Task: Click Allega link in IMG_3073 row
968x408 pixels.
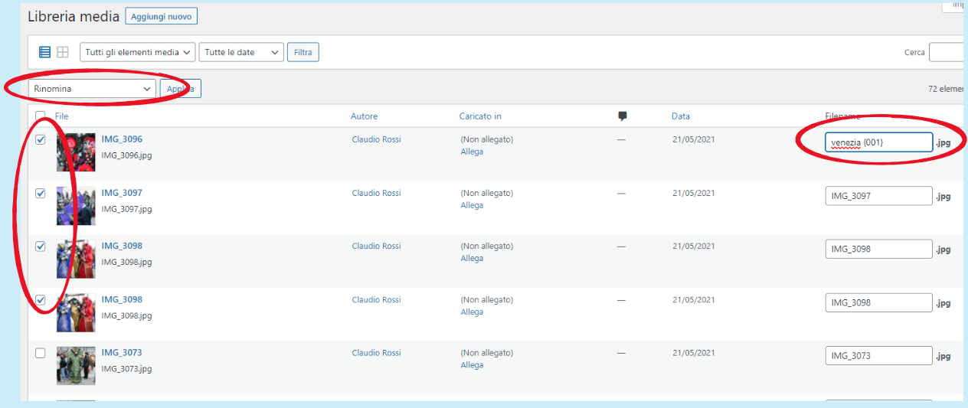Action: (x=472, y=365)
